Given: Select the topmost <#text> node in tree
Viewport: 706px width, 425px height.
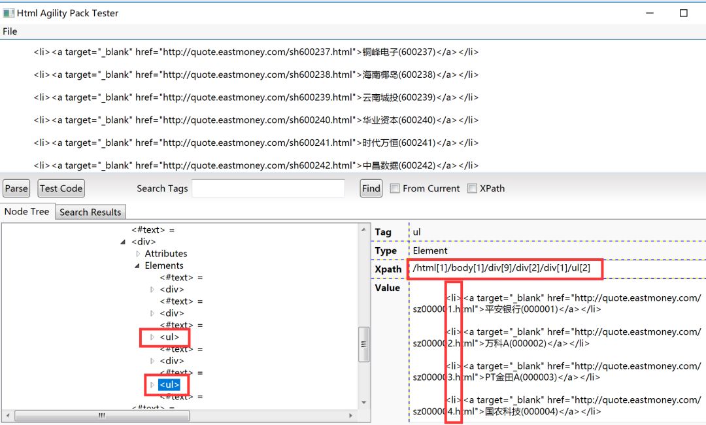Looking at the screenshot, I should 153,229.
